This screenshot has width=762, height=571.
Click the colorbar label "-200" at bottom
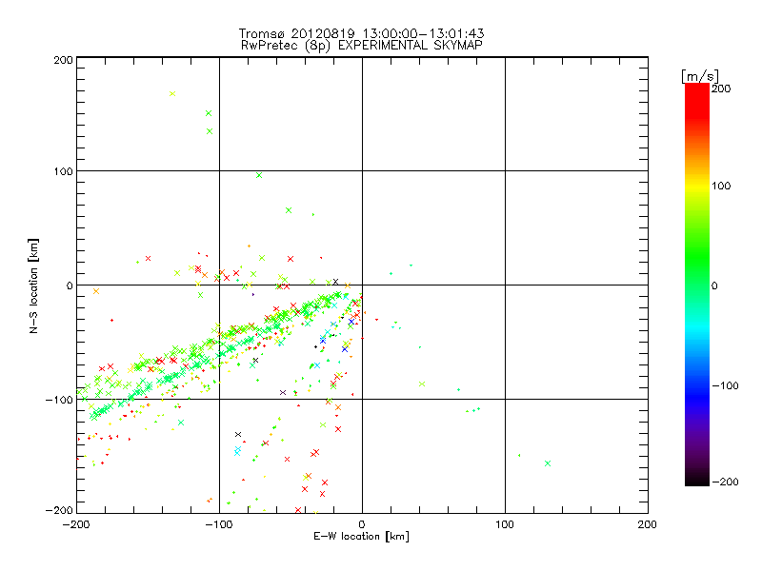[x=725, y=482]
